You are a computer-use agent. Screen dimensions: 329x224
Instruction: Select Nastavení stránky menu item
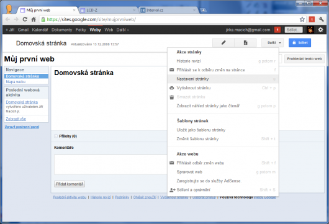223,79
